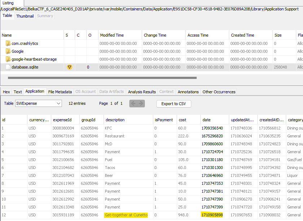Viewport: 303px width, 221px height.
Task: Select the 'Liquor' category cell
Action: 294,175
